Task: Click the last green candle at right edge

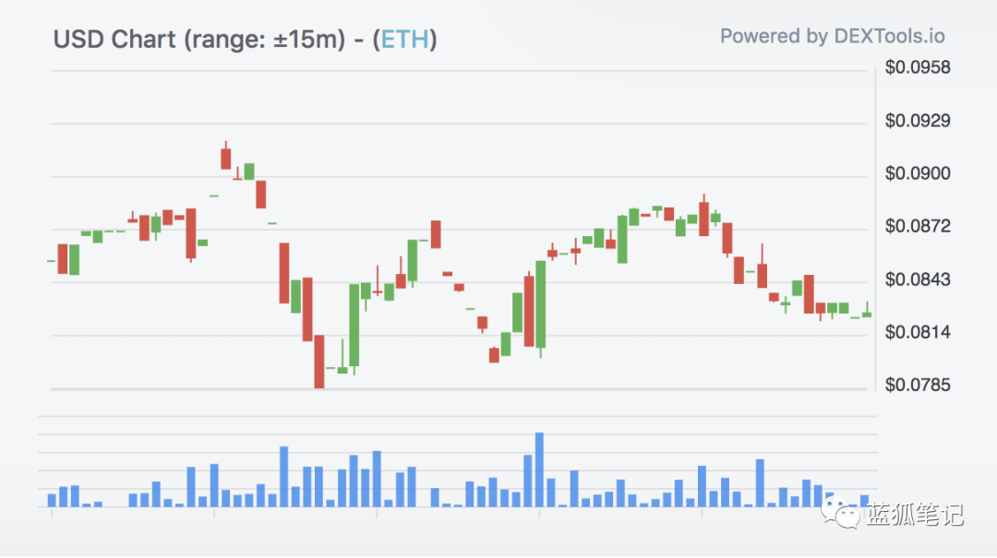Action: pos(867,314)
